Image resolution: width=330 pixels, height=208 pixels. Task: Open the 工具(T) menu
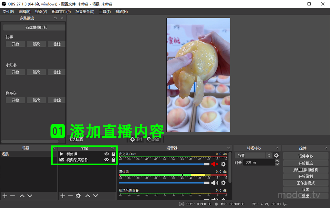click(105, 12)
